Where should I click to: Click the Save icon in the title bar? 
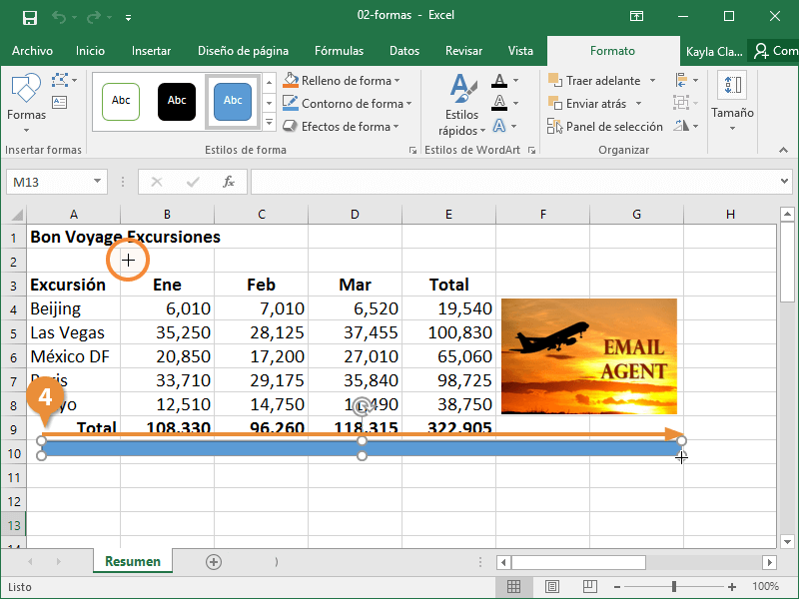[29, 17]
